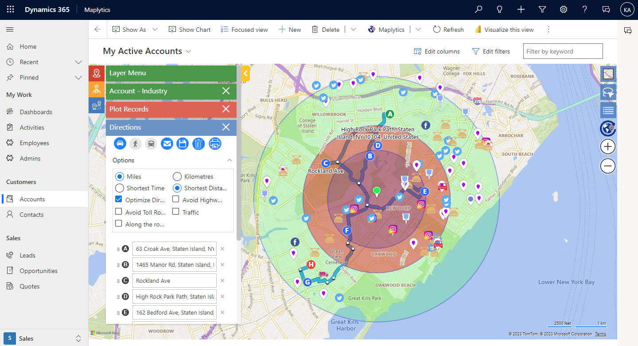Screen dimensions: 638x346
Task: Open the My Active Accounts view dropdown
Action: tap(188, 51)
